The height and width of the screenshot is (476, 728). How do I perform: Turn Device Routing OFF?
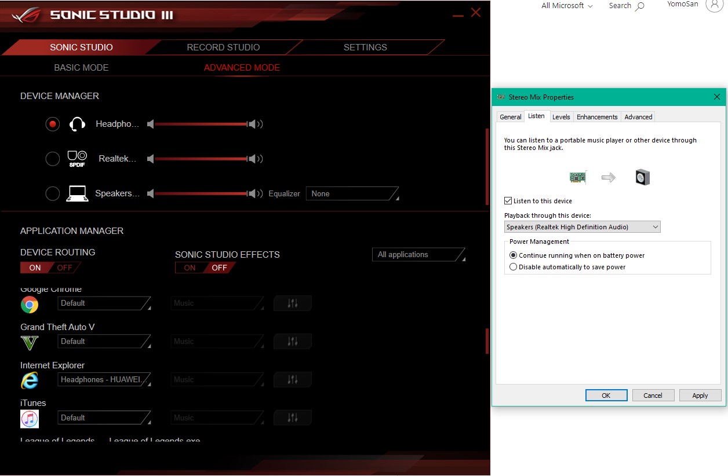coord(65,268)
